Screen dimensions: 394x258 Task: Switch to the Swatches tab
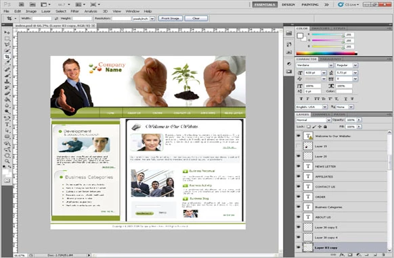coord(321,28)
